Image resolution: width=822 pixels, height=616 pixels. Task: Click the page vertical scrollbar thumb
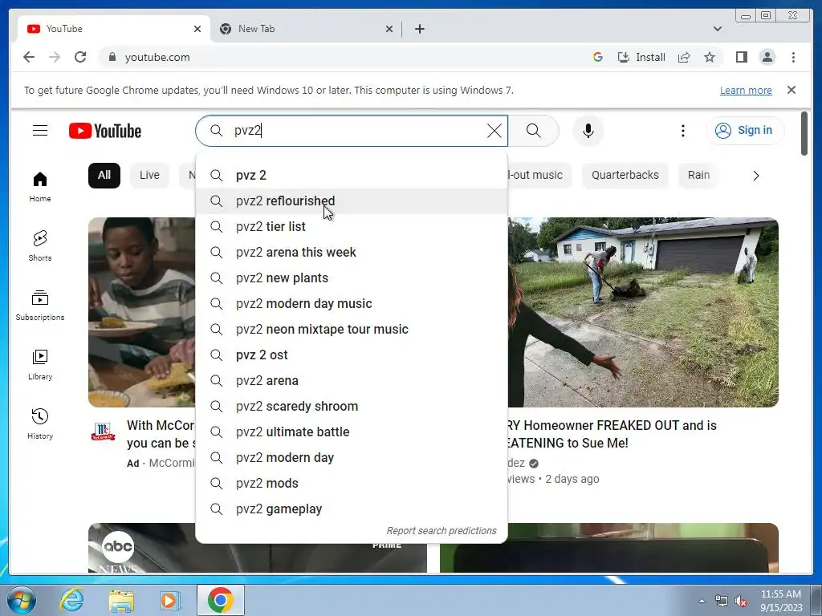[804, 134]
